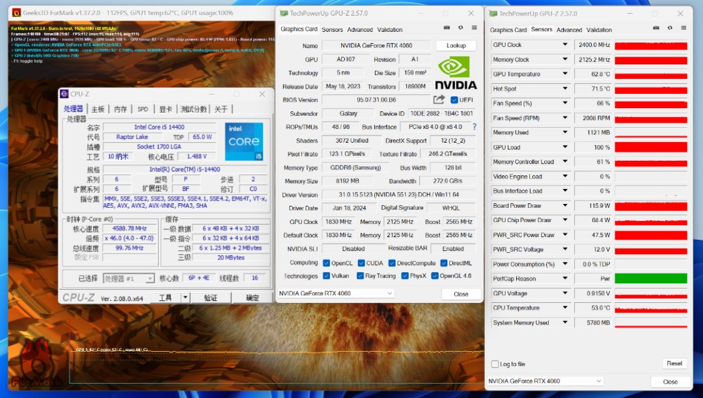703x398 pixels.
Task: Open the Fan Speed (%) sensor dropdown arrow
Action: [565, 103]
